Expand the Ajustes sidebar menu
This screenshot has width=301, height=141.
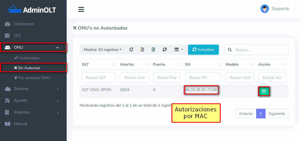(32, 100)
